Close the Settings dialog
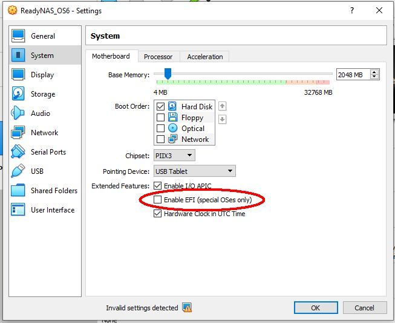Screen dimensions: 395x323 [379, 10]
